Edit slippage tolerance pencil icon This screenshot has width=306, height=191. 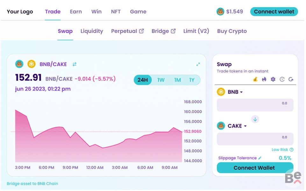pyautogui.click(x=260, y=158)
